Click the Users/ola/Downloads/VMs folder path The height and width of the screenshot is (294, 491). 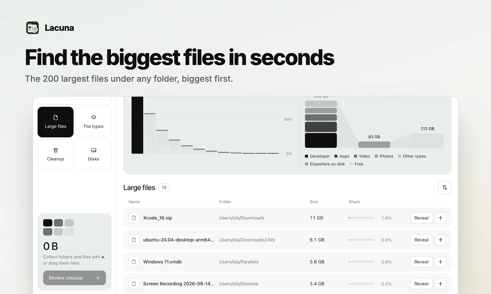coord(247,240)
